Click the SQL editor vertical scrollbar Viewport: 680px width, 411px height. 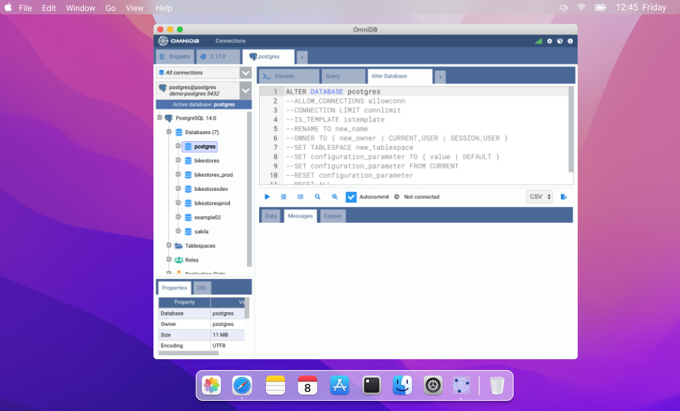(x=571, y=130)
